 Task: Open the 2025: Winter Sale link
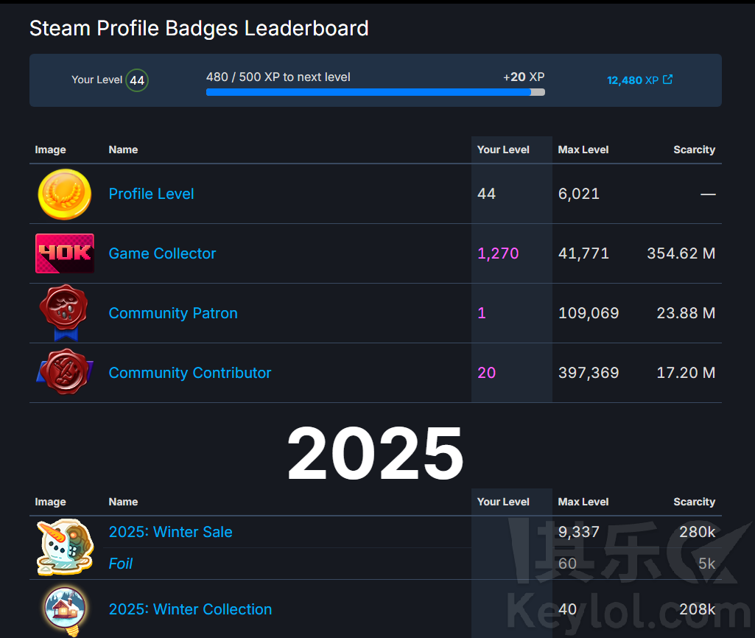click(x=171, y=532)
